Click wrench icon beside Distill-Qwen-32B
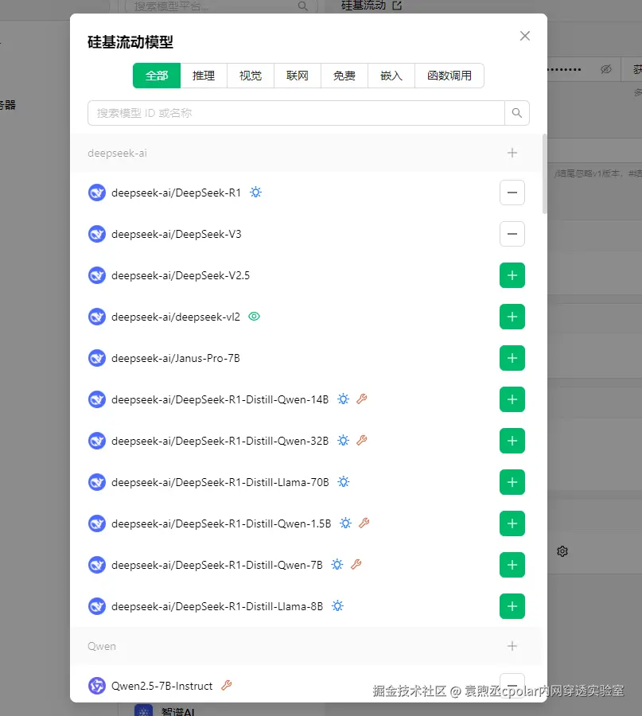The width and height of the screenshot is (642, 716). coord(362,440)
